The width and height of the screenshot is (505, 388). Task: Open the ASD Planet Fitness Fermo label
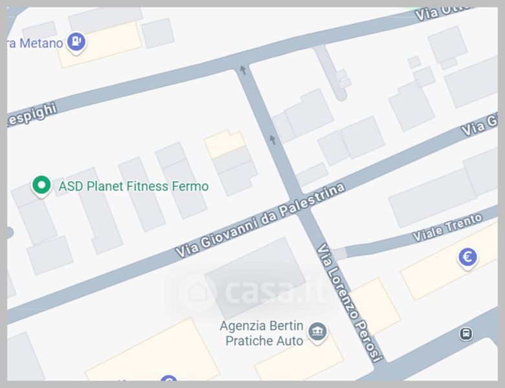[x=133, y=186]
